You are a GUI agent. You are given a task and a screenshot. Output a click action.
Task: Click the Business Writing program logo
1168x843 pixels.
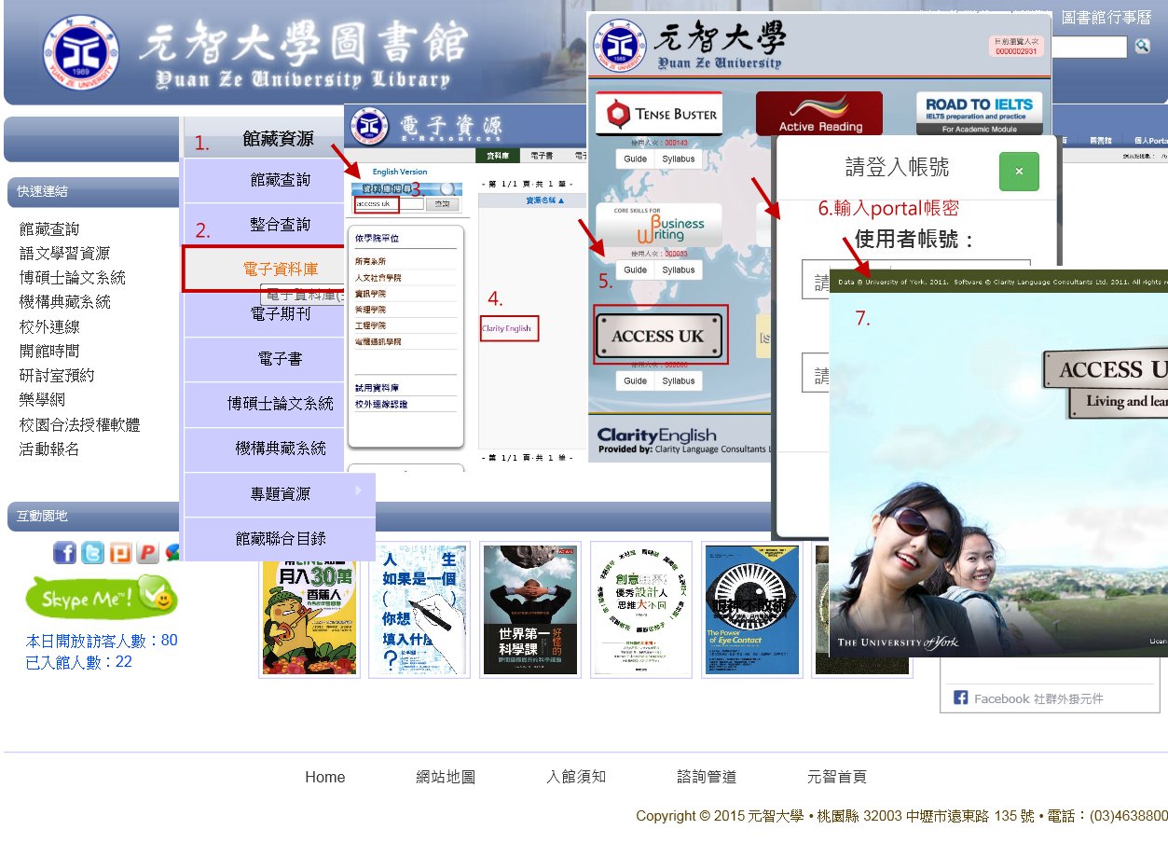pos(659,224)
